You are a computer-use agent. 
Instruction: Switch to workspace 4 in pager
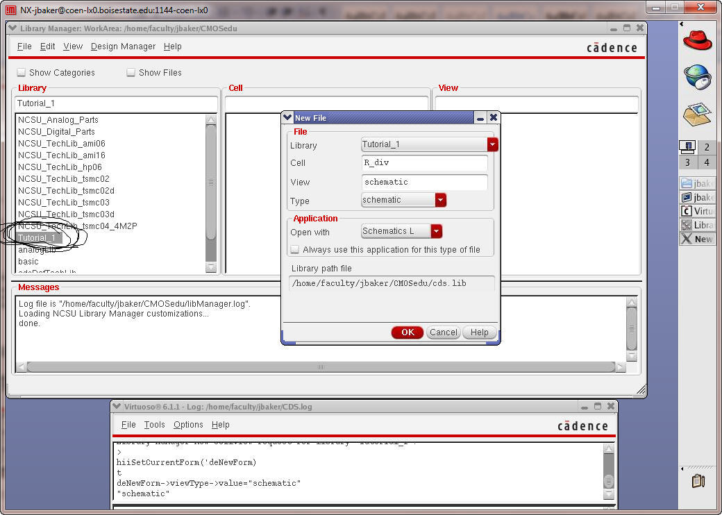pos(707,162)
